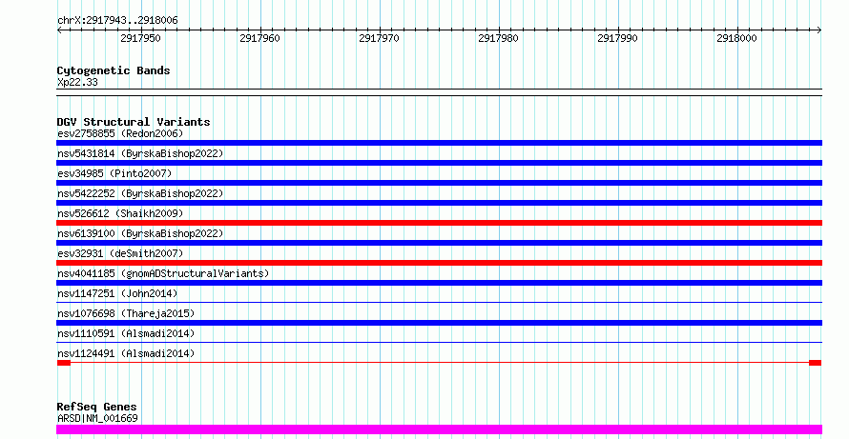
Task: Click the RefSeq Genes track title
Action: coord(96,407)
